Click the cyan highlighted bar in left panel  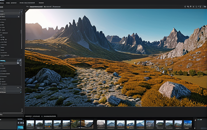pyautogui.click(x=3, y=61)
